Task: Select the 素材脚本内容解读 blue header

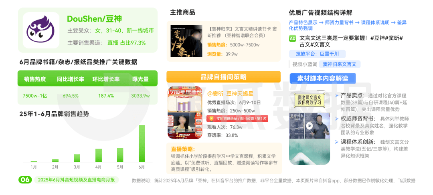Action: [322, 78]
